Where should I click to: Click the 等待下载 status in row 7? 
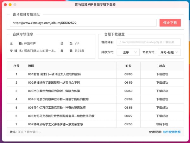point(162,124)
